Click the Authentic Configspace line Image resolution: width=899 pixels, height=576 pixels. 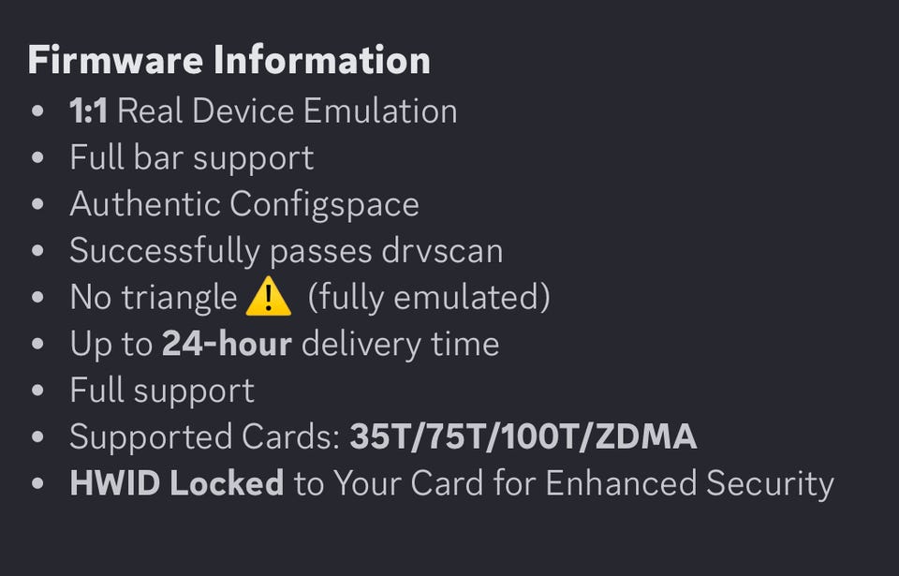244,205
